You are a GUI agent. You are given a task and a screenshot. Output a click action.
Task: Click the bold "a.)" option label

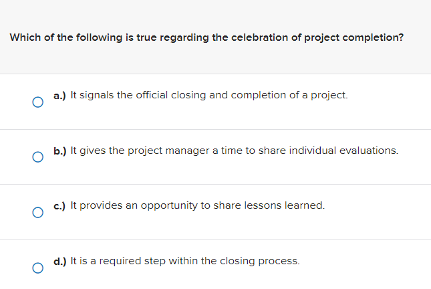point(59,96)
